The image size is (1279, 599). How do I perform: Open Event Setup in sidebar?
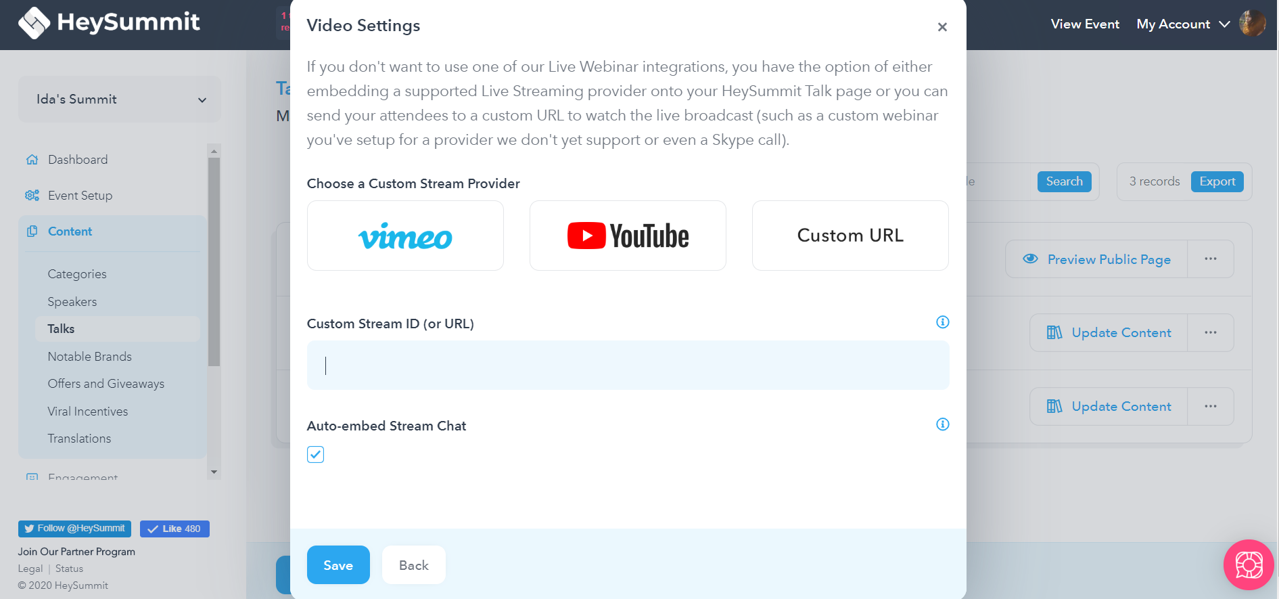coord(80,196)
